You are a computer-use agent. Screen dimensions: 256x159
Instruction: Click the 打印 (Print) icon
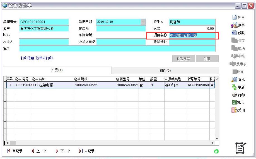tap(234, 95)
